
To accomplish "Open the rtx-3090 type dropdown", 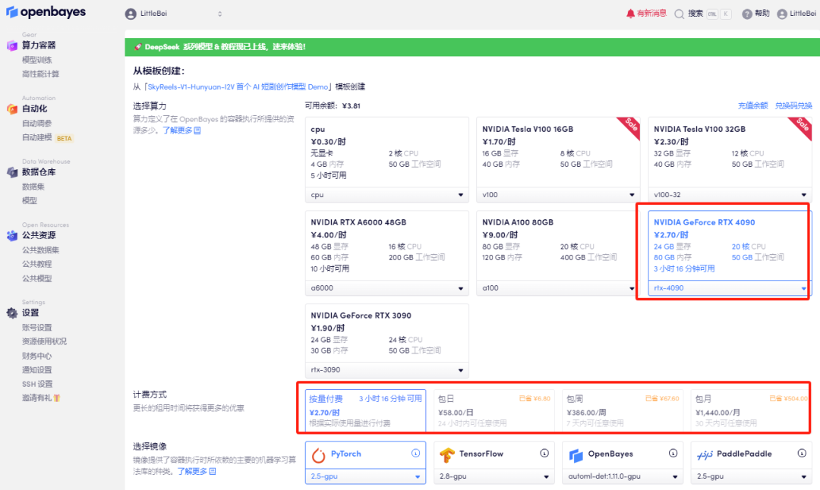I will (x=386, y=370).
